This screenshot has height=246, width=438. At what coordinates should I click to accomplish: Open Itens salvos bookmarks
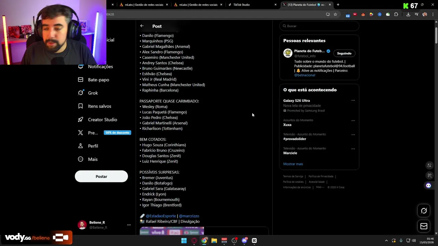point(94,106)
